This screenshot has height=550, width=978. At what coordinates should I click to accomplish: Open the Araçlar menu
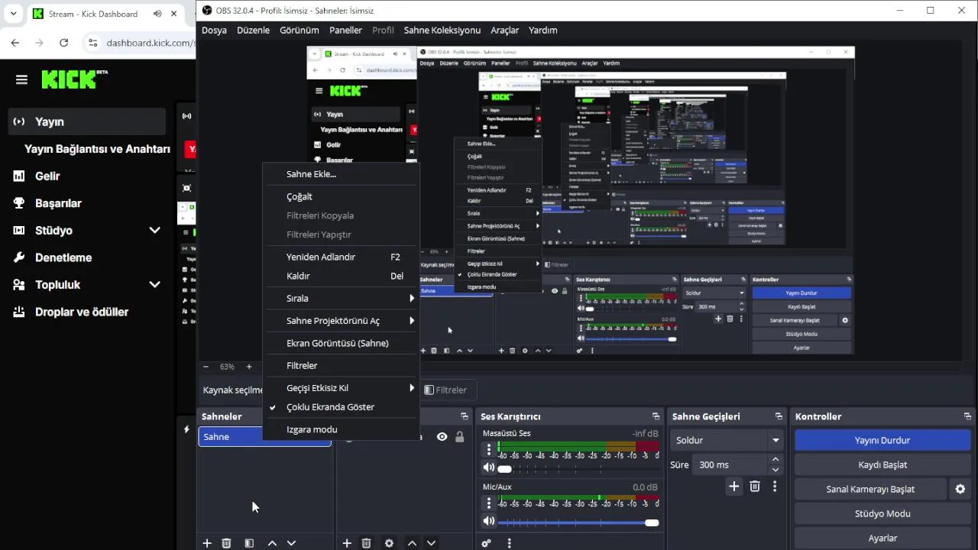[x=504, y=31]
